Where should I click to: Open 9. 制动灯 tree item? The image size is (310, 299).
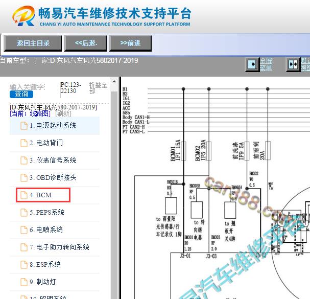pyautogui.click(x=55, y=282)
